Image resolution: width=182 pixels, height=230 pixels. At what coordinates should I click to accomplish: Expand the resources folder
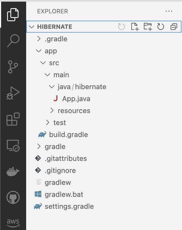click(74, 111)
